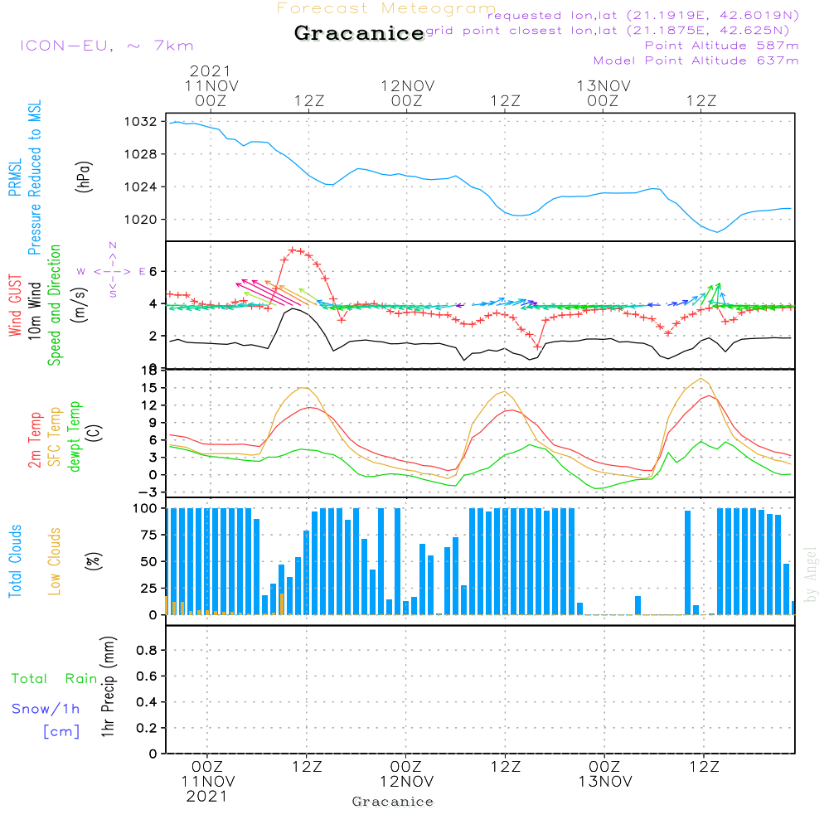Click the '(hPa)' unit label
Viewport: 829px width, 829px height.
pyautogui.click(x=85, y=177)
